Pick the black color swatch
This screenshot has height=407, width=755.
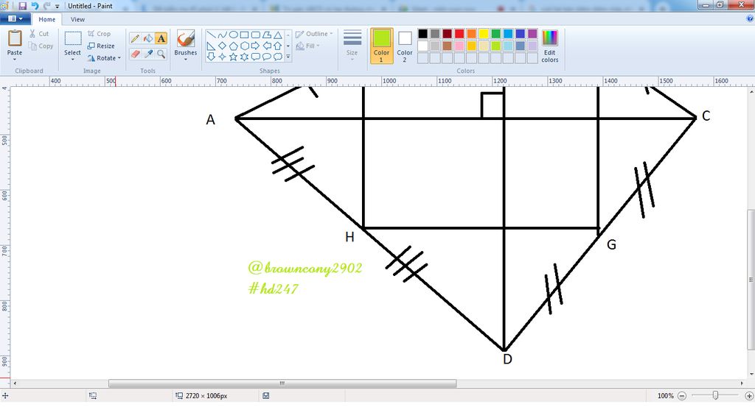click(x=422, y=34)
